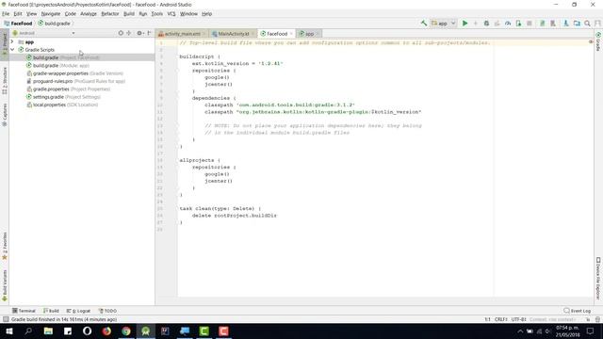Select gradle-wrapper.properties in the tree
The height and width of the screenshot is (339, 603).
click(74, 73)
